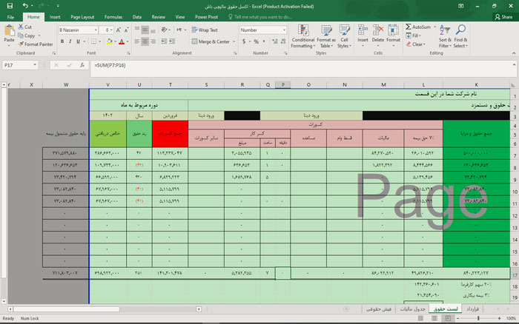Click the Share button
Screen dimensions: 519x324
503,17
